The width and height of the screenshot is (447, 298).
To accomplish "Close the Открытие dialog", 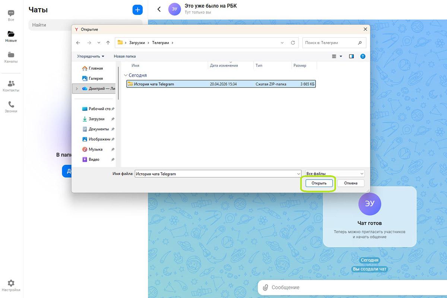I will pyautogui.click(x=365, y=29).
